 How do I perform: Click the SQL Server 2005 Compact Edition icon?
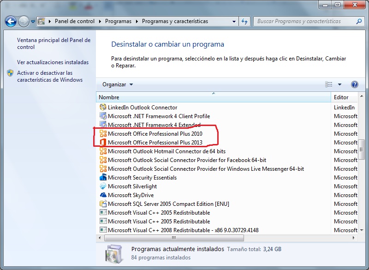coord(103,204)
